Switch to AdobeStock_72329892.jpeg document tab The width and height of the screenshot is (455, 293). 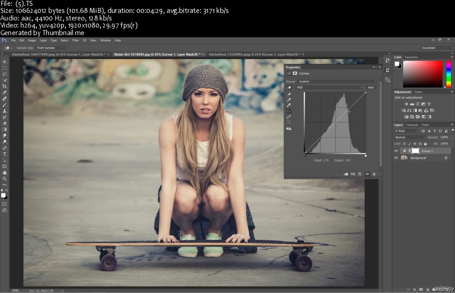(255, 54)
